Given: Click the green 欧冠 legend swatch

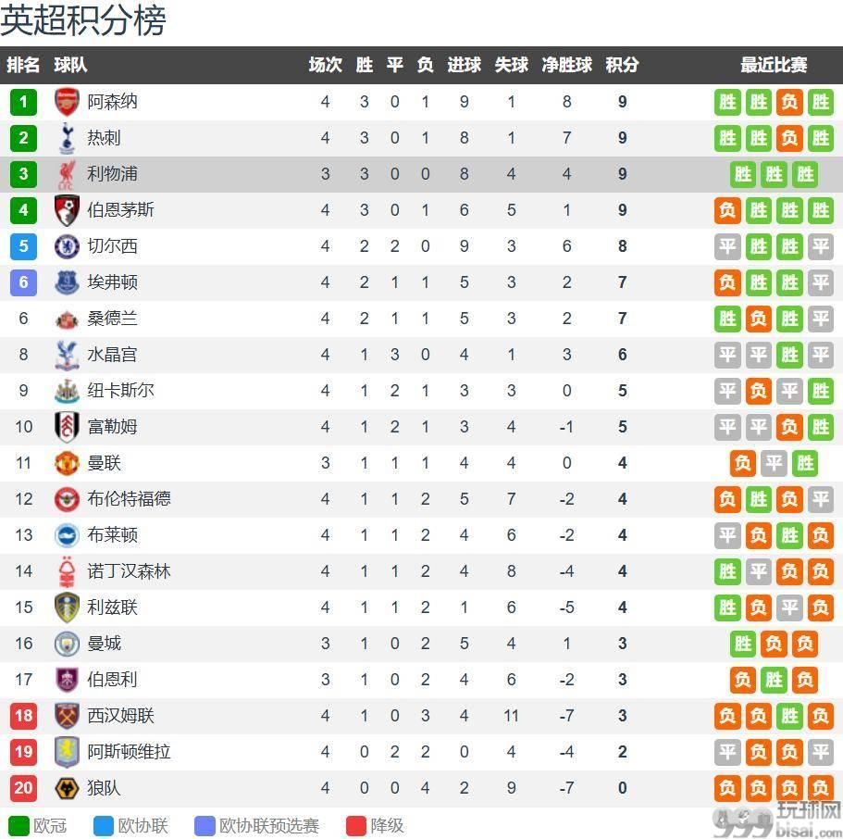Looking at the screenshot, I should coord(19,825).
